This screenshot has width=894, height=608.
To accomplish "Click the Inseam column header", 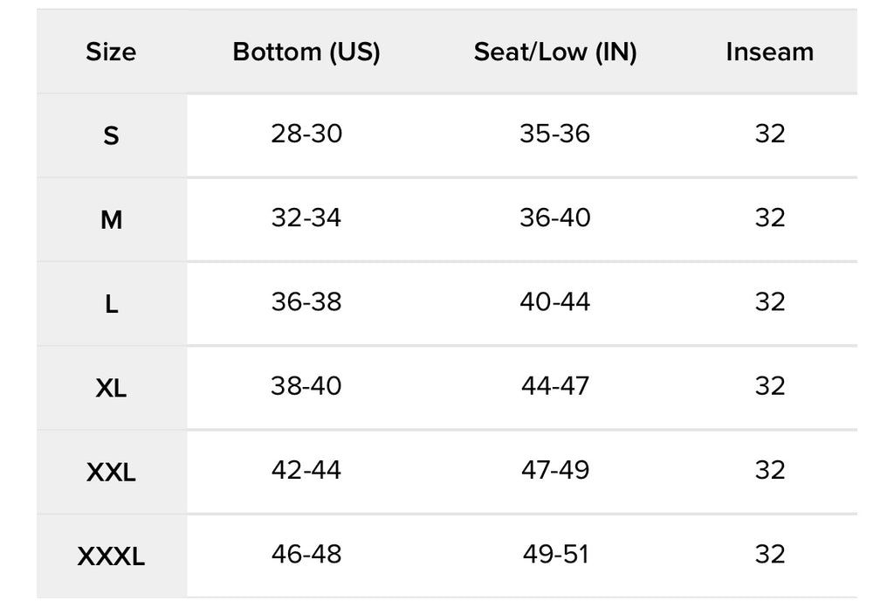I will click(769, 52).
